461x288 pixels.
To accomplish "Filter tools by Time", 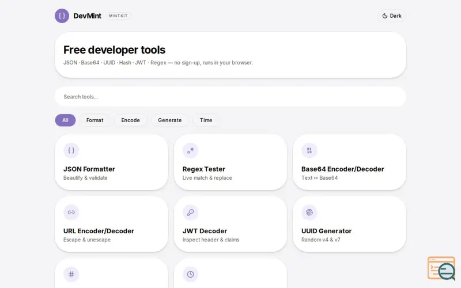I will [206, 120].
